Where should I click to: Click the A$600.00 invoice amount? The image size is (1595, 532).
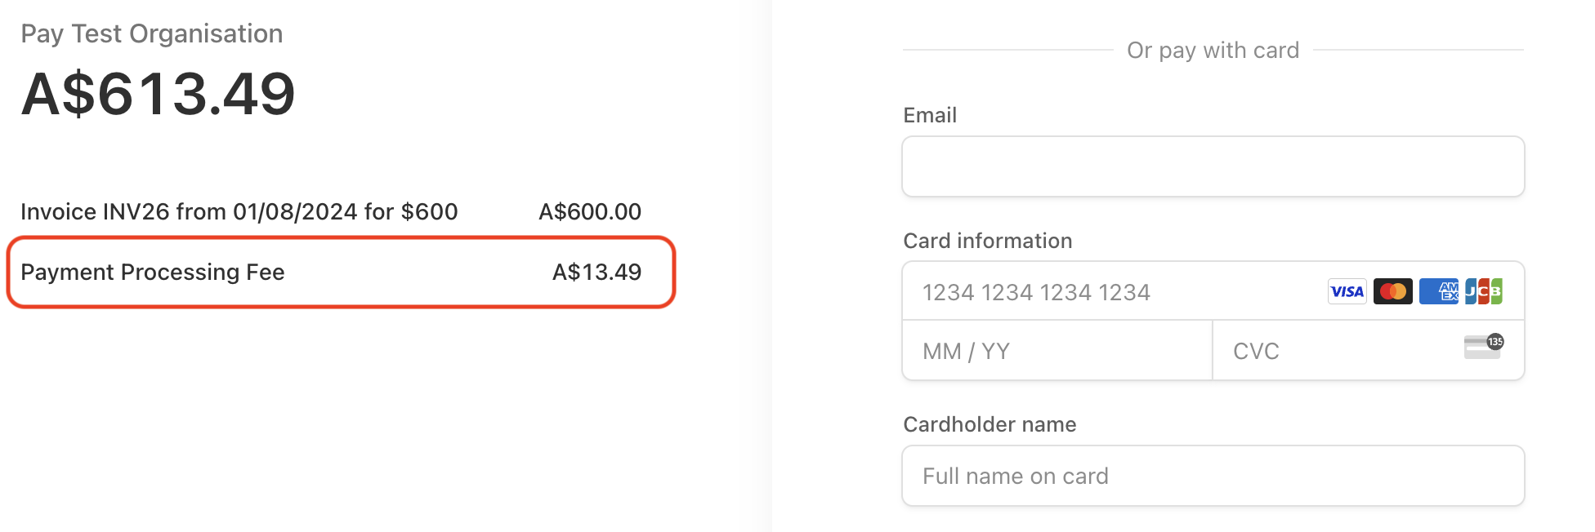point(589,211)
